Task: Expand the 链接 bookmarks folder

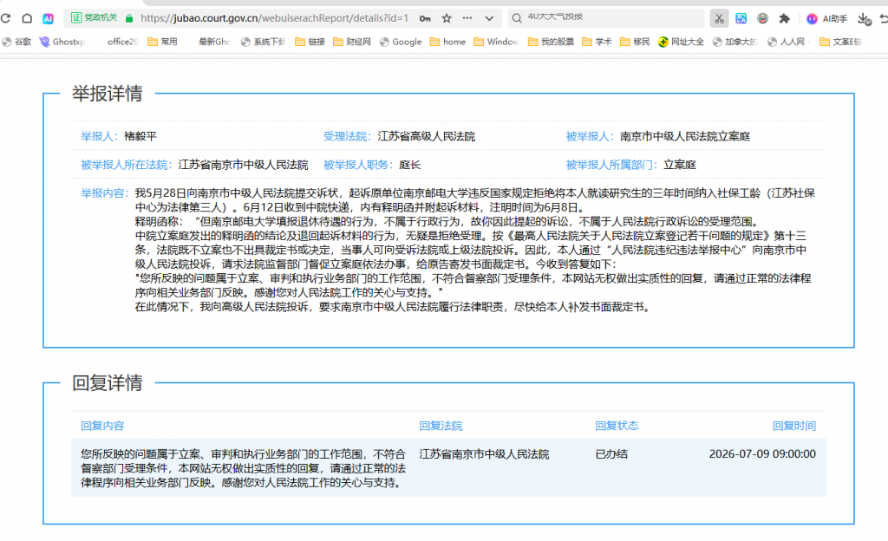Action: [x=310, y=42]
